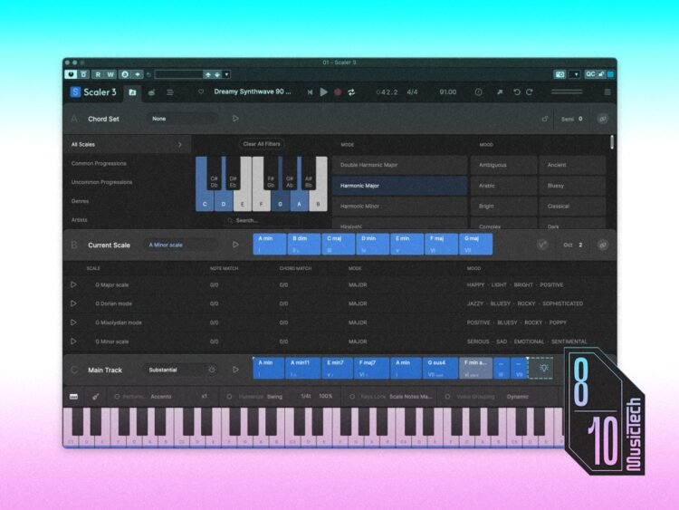Click the scale Search field
This screenshot has height=510, width=679.
point(263,220)
